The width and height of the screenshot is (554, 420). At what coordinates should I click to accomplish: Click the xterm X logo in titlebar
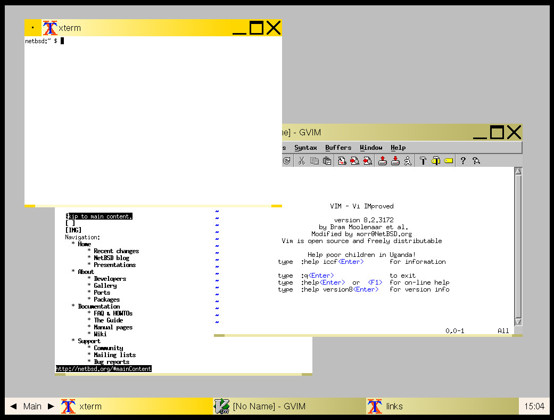[x=50, y=28]
